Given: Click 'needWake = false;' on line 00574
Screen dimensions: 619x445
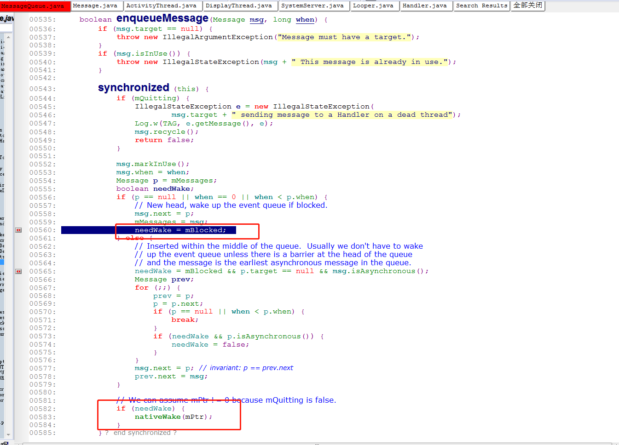Looking at the screenshot, I should pyautogui.click(x=210, y=345).
